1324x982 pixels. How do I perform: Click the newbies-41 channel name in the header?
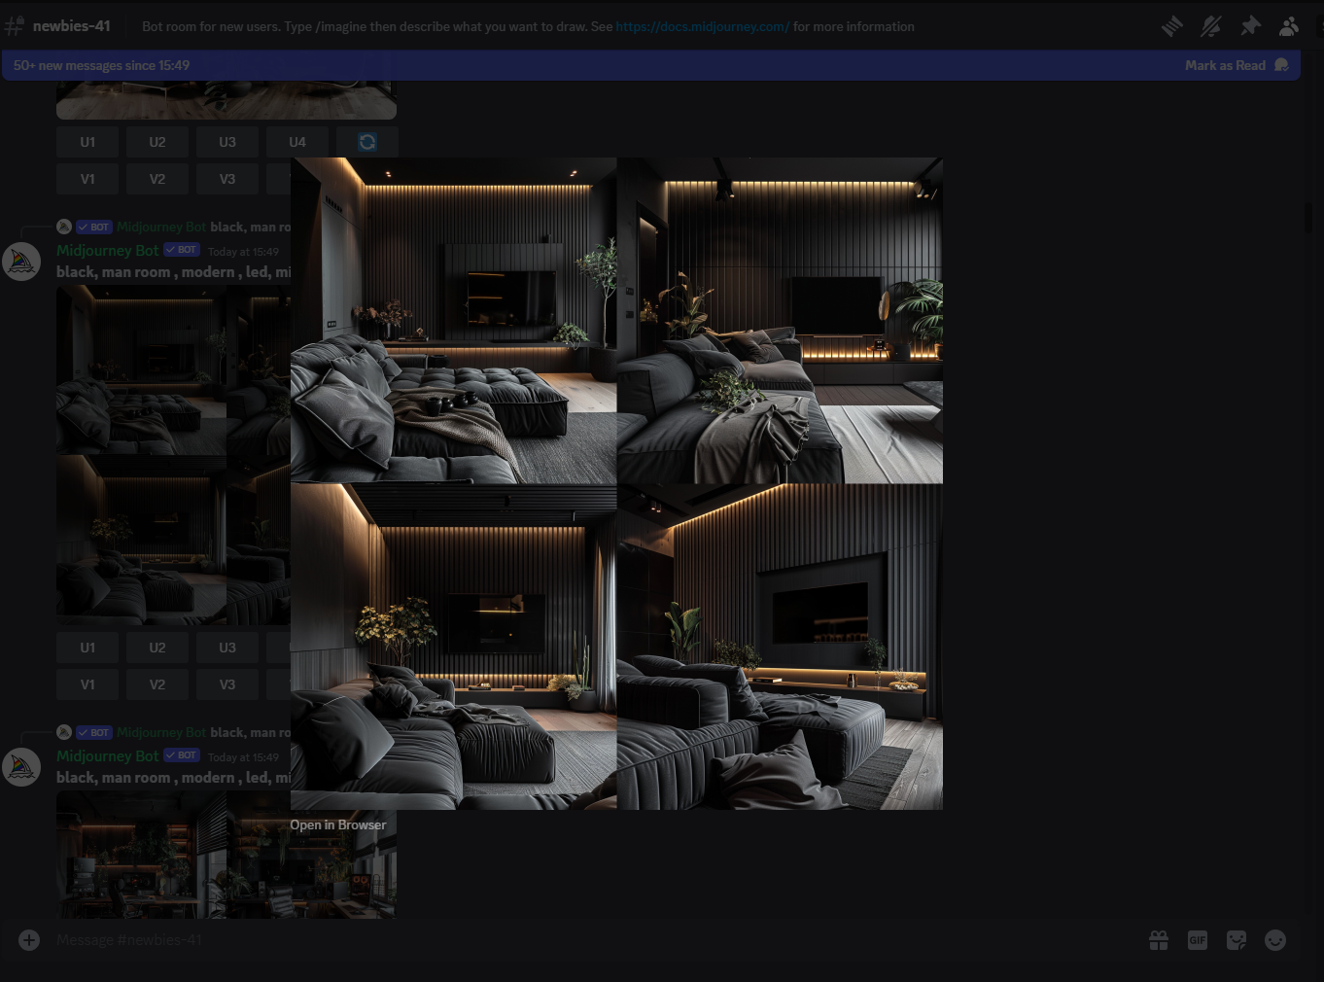(x=71, y=26)
